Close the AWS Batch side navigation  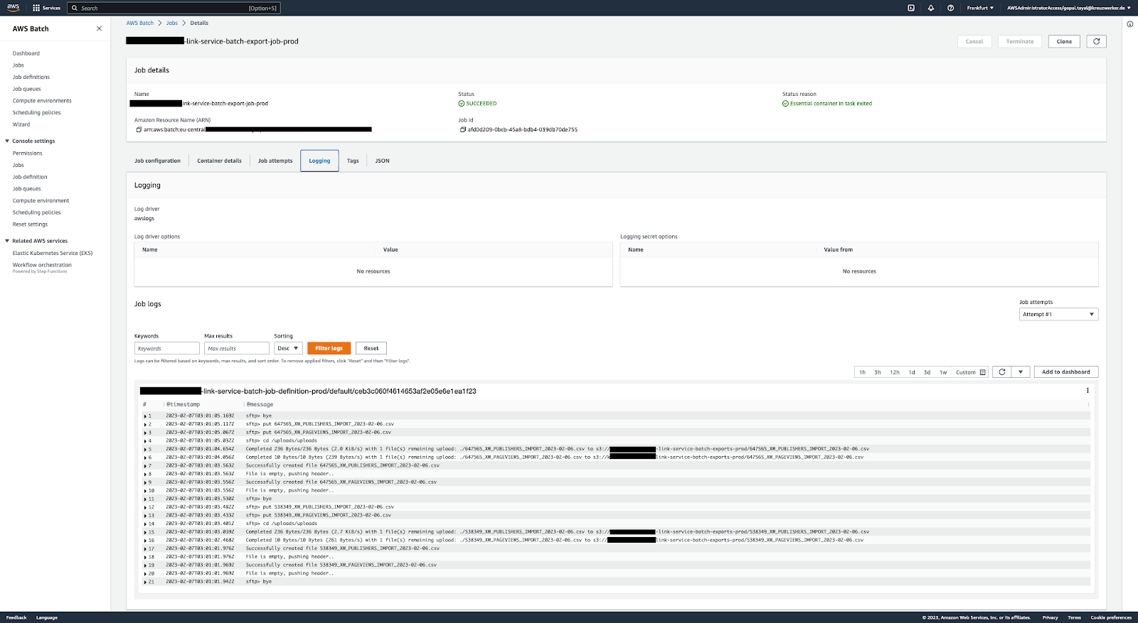click(99, 28)
